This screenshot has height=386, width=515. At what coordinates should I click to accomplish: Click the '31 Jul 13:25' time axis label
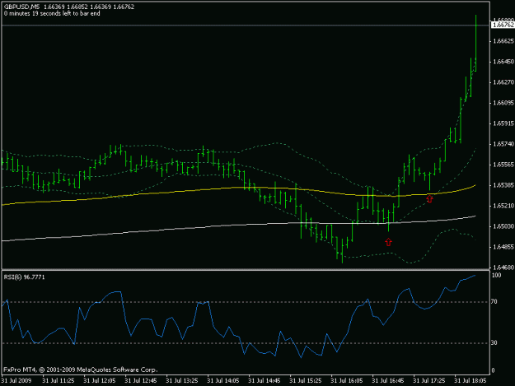182,381
